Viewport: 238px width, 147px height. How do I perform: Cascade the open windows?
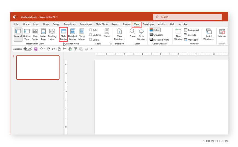tap(190, 35)
